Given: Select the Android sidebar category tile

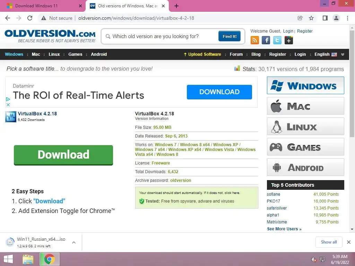Looking at the screenshot, I should (x=305, y=167).
